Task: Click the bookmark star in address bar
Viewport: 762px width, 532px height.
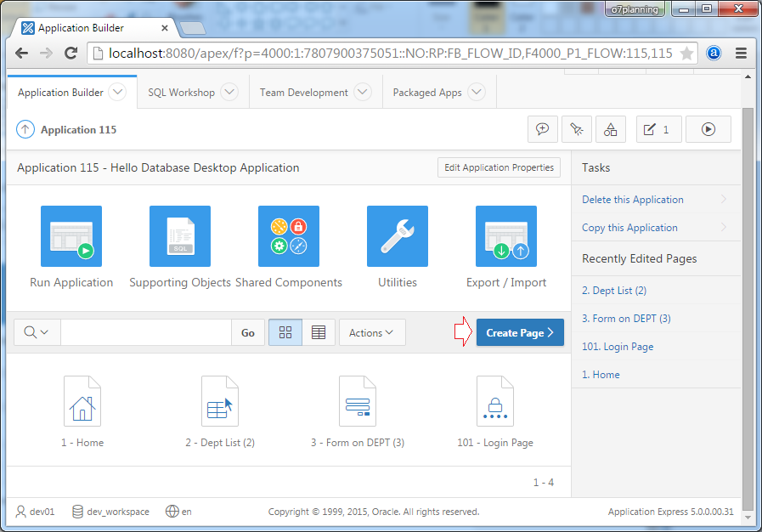Action: 686,53
